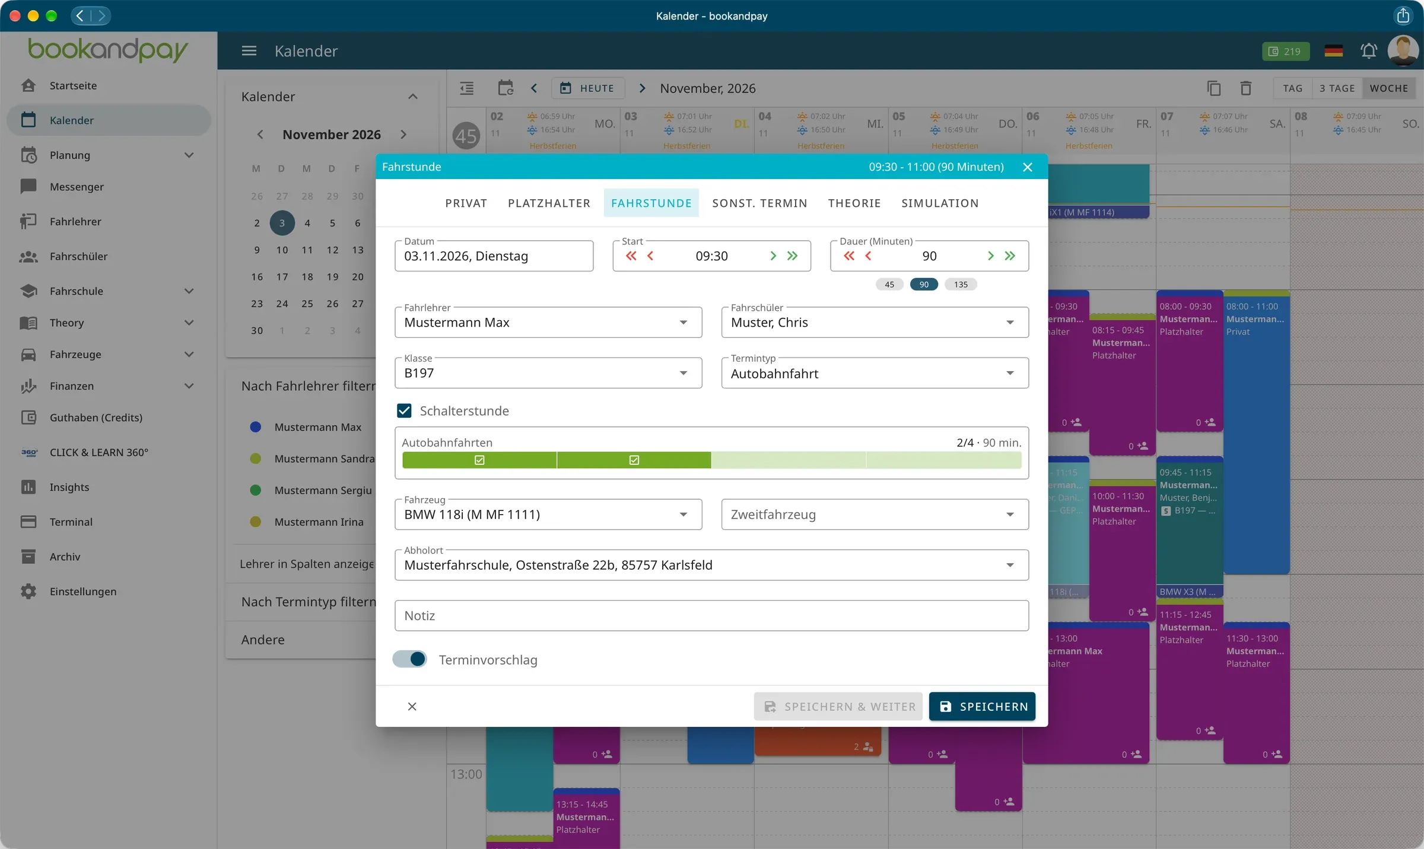Go to previous week arrow beside HEUTE

click(534, 88)
